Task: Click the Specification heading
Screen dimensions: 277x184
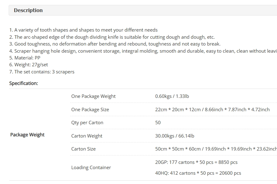Action: click(x=24, y=83)
